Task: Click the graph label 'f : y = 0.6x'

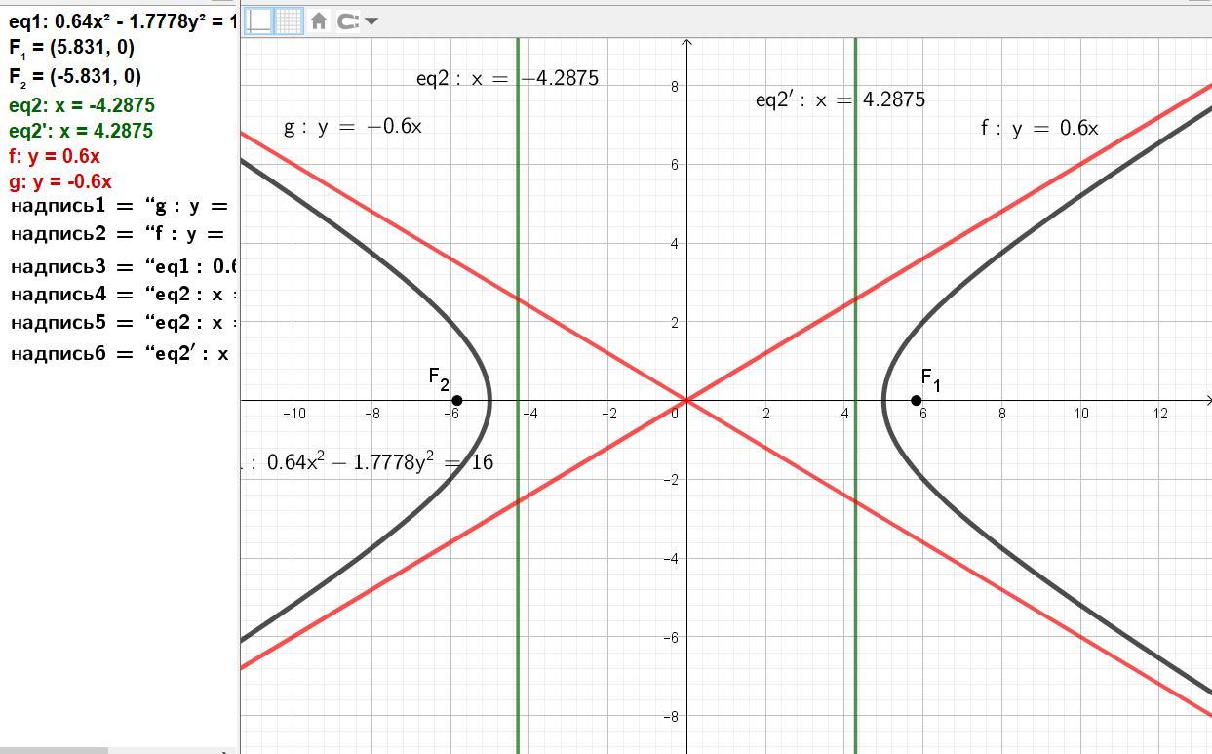Action: point(1039,129)
